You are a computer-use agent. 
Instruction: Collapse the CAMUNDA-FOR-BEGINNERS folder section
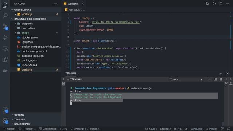(12, 19)
